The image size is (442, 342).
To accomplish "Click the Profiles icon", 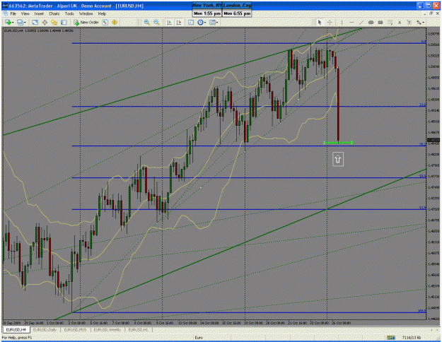I will (20, 22).
